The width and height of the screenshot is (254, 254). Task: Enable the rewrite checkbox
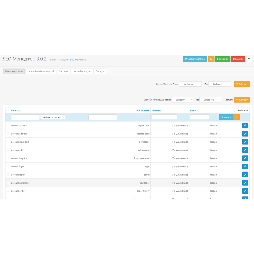click(225, 99)
